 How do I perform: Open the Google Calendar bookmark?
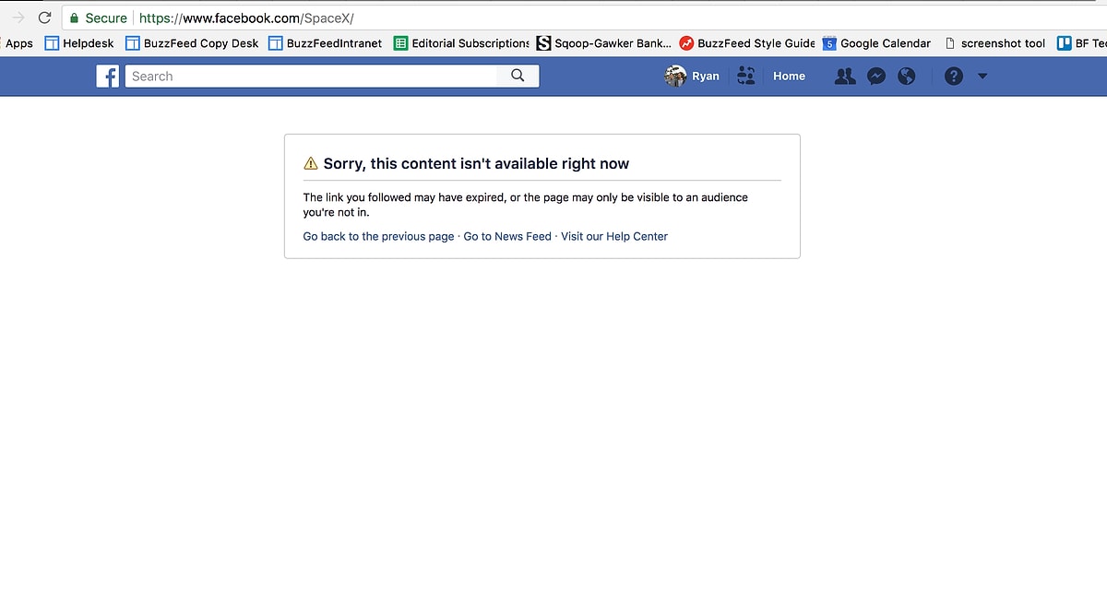pyautogui.click(x=876, y=43)
